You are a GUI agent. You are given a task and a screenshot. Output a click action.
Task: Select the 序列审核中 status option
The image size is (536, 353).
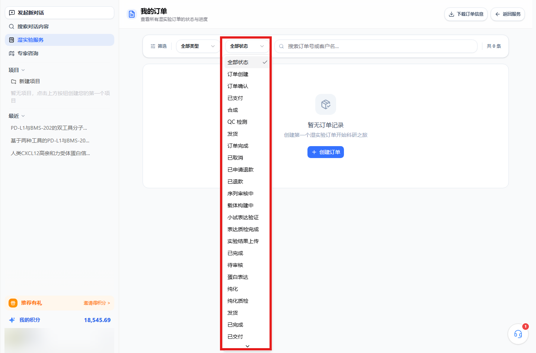click(x=248, y=193)
